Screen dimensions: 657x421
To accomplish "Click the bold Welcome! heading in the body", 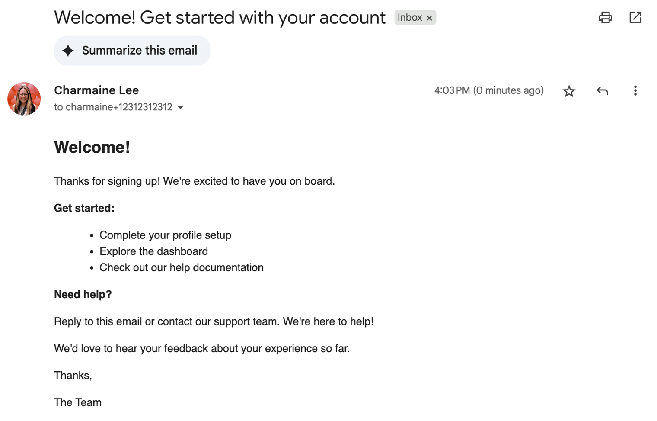I will coord(92,147).
